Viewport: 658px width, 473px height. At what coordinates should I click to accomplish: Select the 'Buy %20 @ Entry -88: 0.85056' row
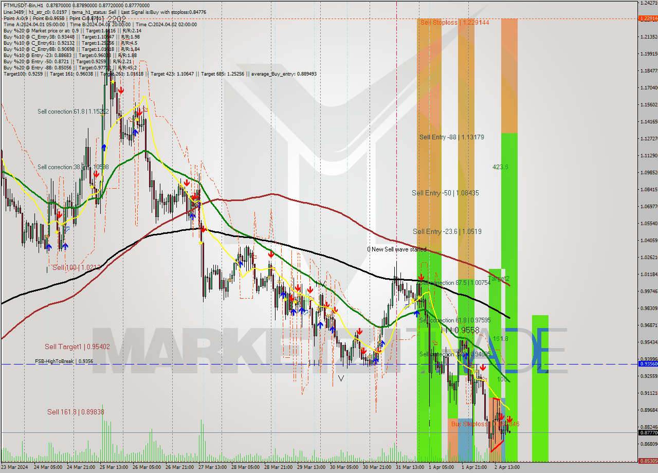(x=69, y=67)
